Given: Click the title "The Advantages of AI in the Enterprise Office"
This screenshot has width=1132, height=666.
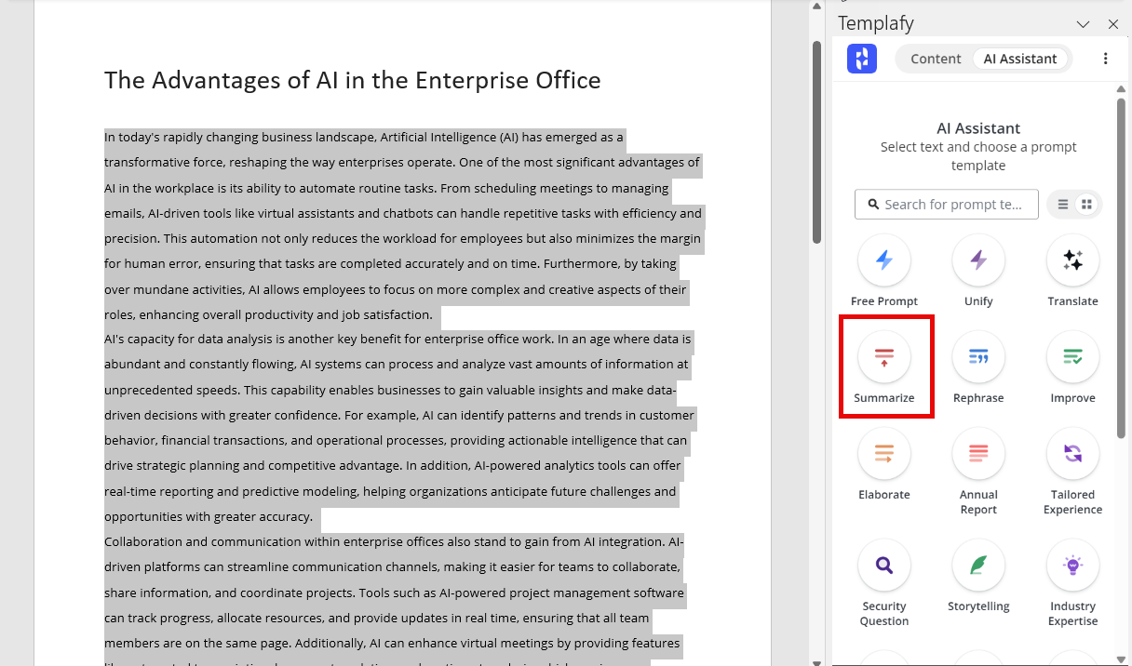Looking at the screenshot, I should (353, 80).
